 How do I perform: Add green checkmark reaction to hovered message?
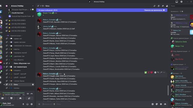pyautogui.click(x=146, y=73)
